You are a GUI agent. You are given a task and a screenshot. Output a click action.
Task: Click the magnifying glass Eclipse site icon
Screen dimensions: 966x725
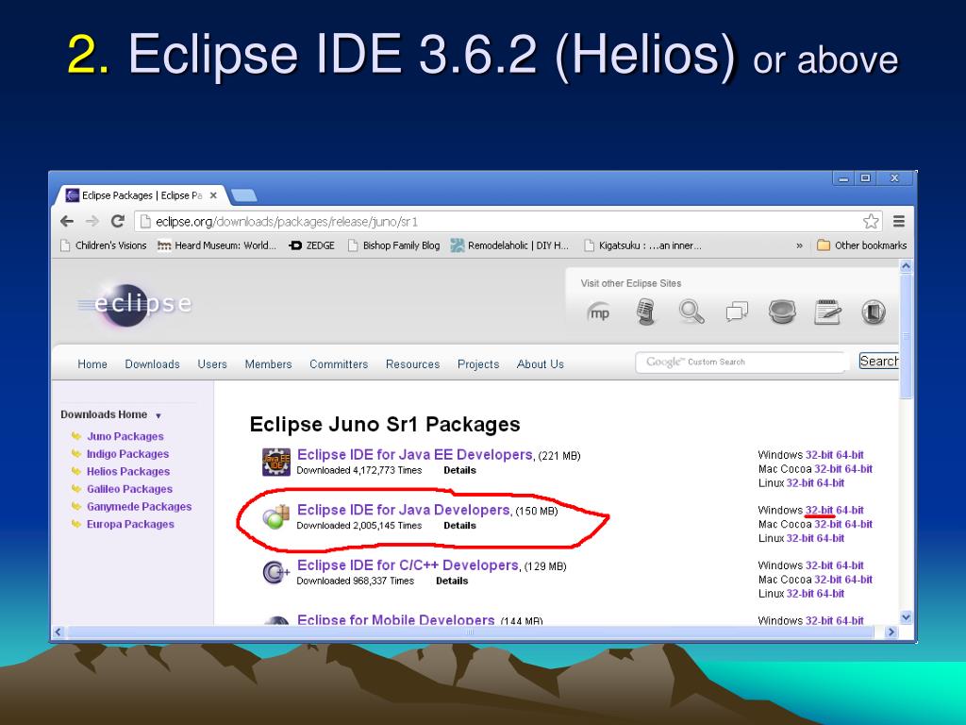pos(691,312)
